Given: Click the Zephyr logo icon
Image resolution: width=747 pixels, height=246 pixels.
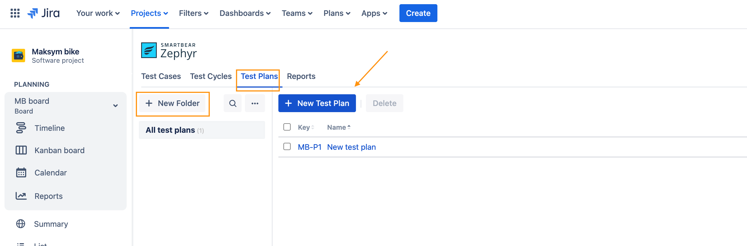Looking at the screenshot, I should (149, 50).
